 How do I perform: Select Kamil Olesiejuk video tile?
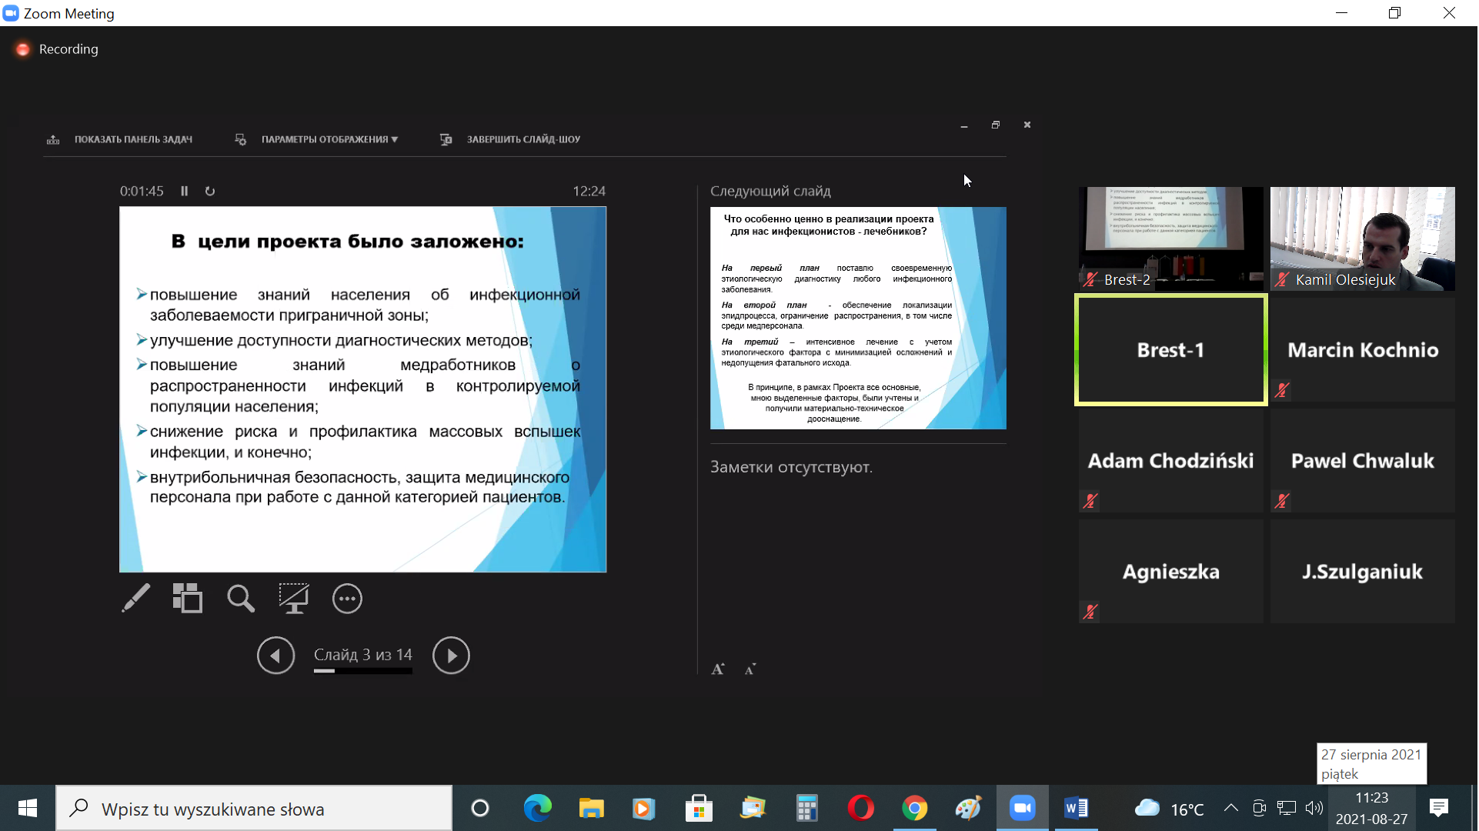1362,239
